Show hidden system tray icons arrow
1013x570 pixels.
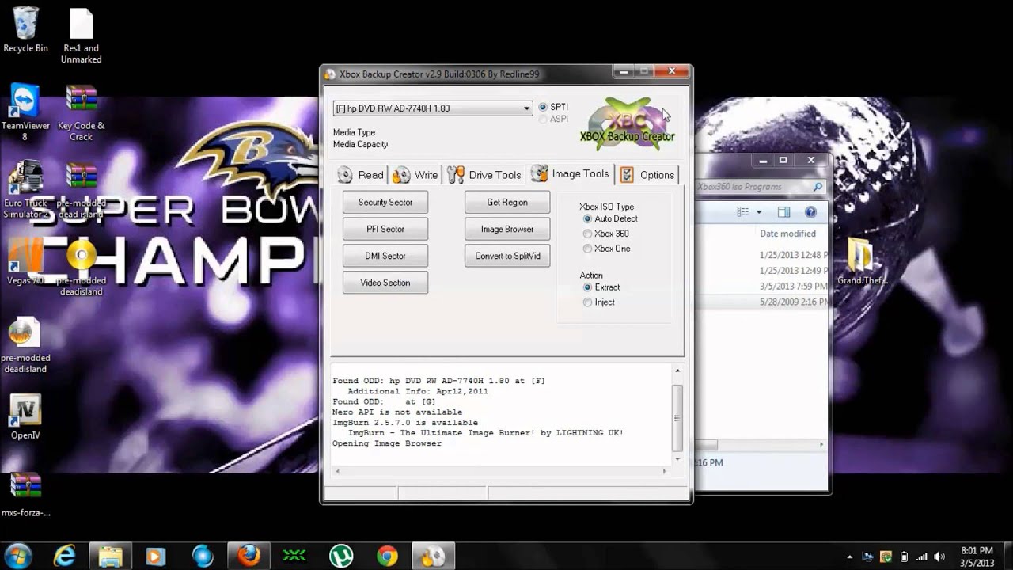[x=850, y=557]
